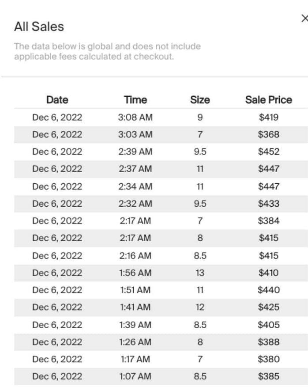Select the 2:39 AM sale row
308x387 pixels.
[x=154, y=152]
